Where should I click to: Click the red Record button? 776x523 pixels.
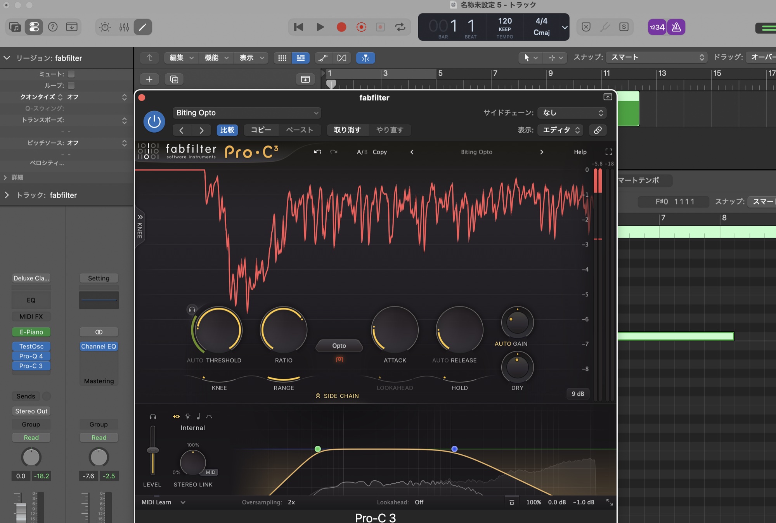(341, 27)
